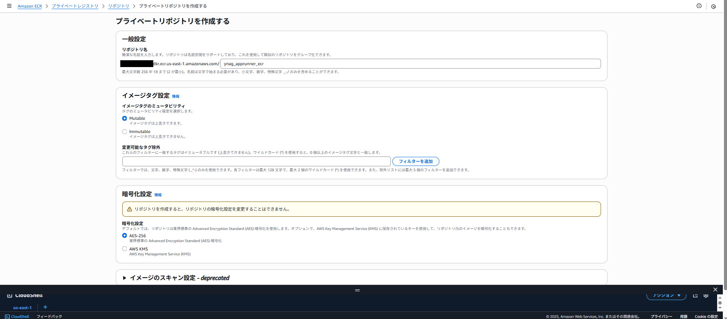This screenshot has width=727, height=319.
Task: Go to Amazon ECR breadcrumb
Action: pos(30,6)
